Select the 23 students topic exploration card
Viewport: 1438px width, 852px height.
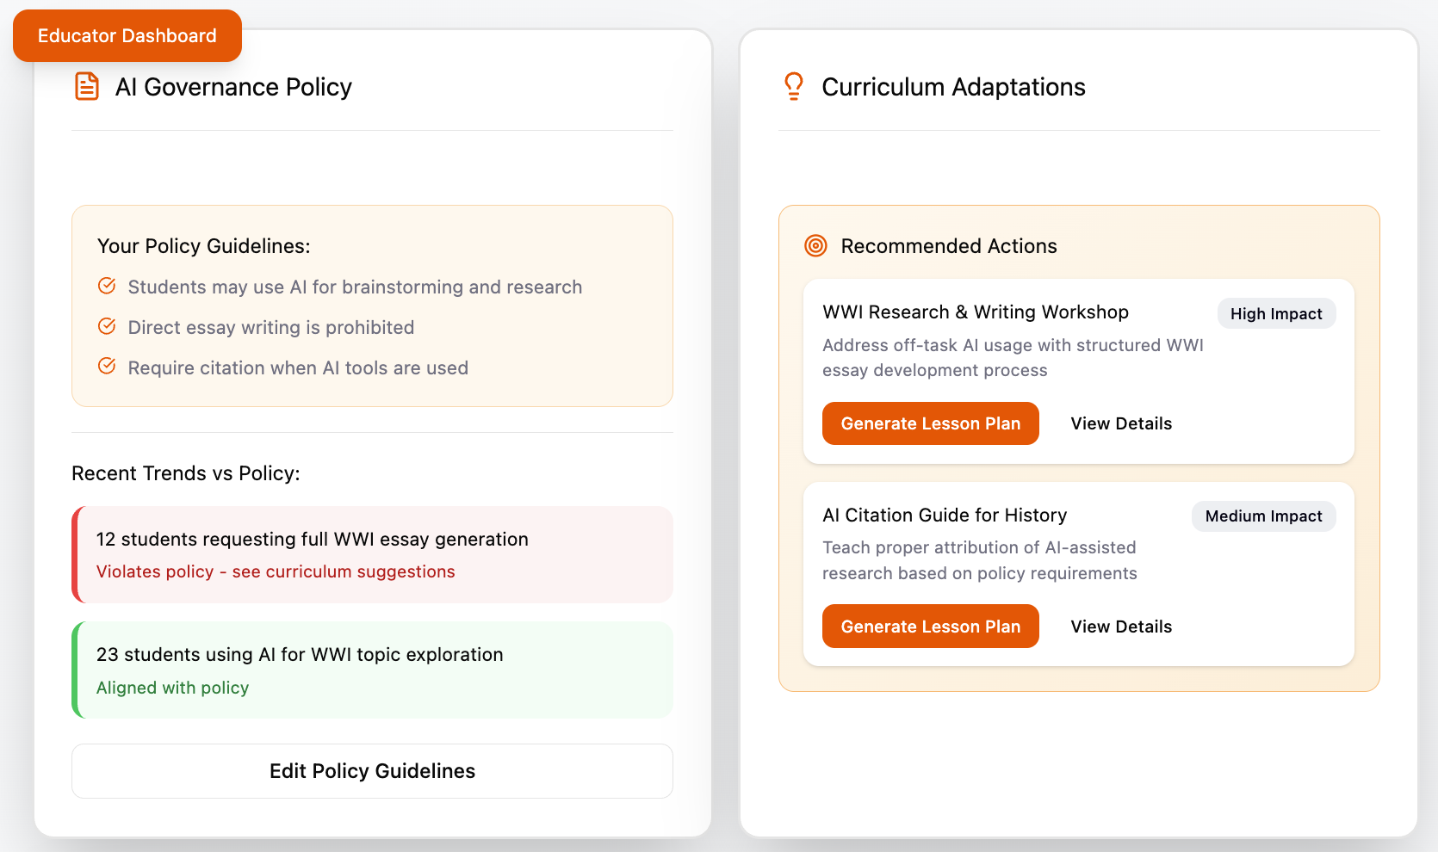click(x=374, y=670)
